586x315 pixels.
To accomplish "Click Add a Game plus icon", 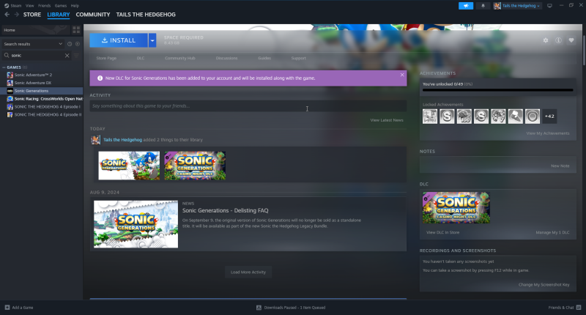I will 7,308.
